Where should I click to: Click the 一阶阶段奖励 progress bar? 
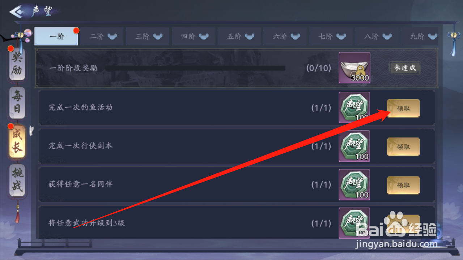(195, 68)
